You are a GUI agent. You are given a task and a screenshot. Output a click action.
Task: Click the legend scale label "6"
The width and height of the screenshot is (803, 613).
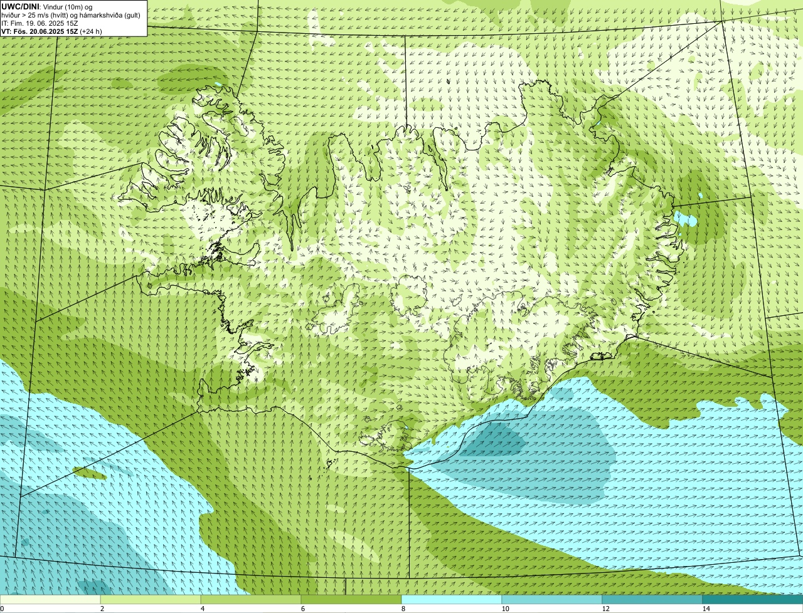click(302, 609)
